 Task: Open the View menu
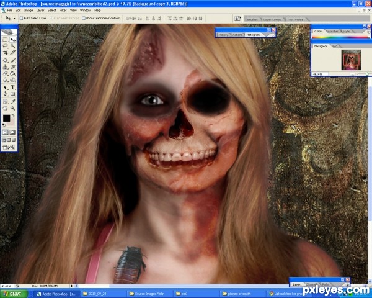pyautogui.click(x=73, y=10)
